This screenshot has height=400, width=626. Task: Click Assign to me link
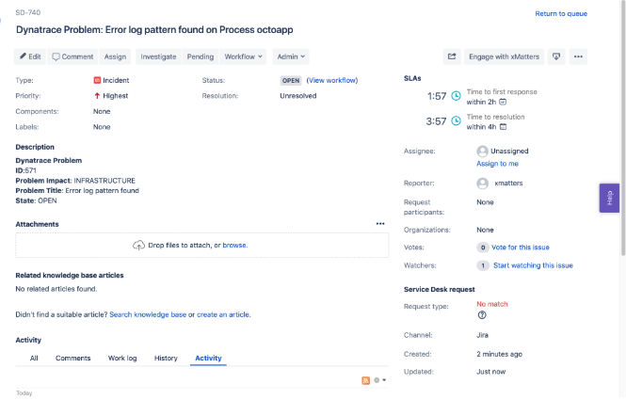point(497,164)
